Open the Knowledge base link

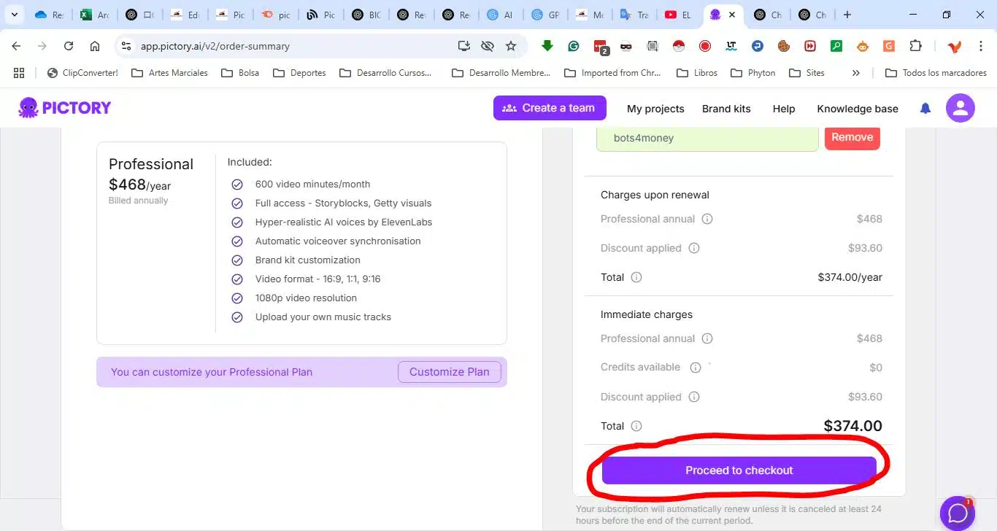[858, 109]
